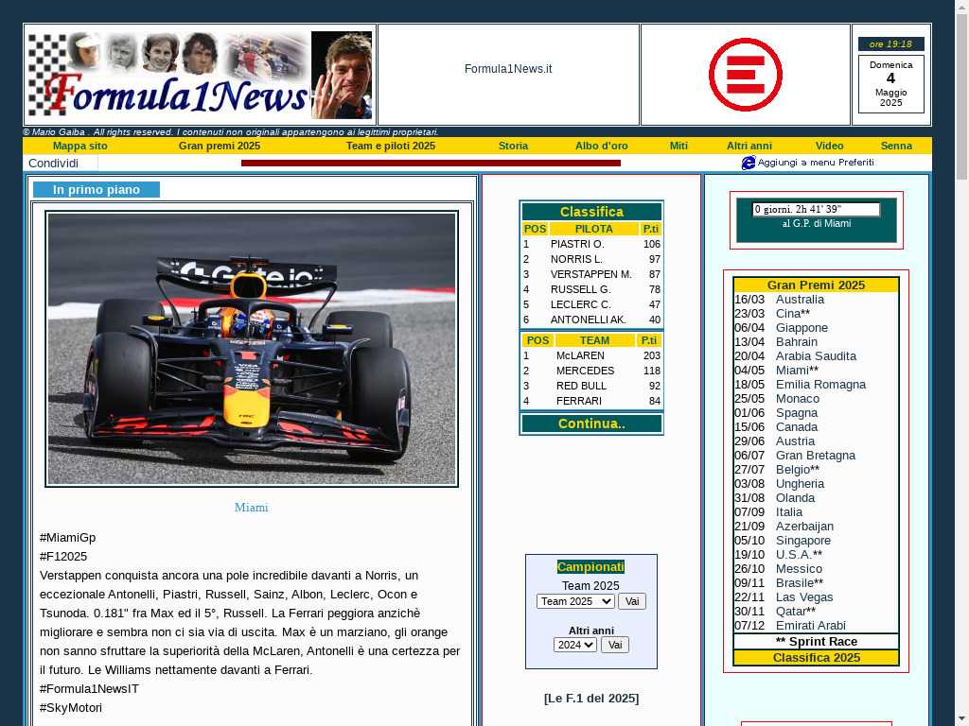Open Gran premi 2025 menu item

(220, 146)
